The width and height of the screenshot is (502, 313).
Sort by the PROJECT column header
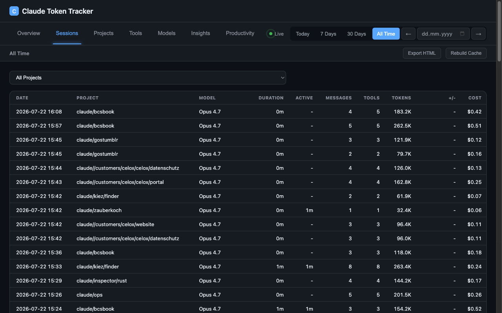[x=87, y=98]
